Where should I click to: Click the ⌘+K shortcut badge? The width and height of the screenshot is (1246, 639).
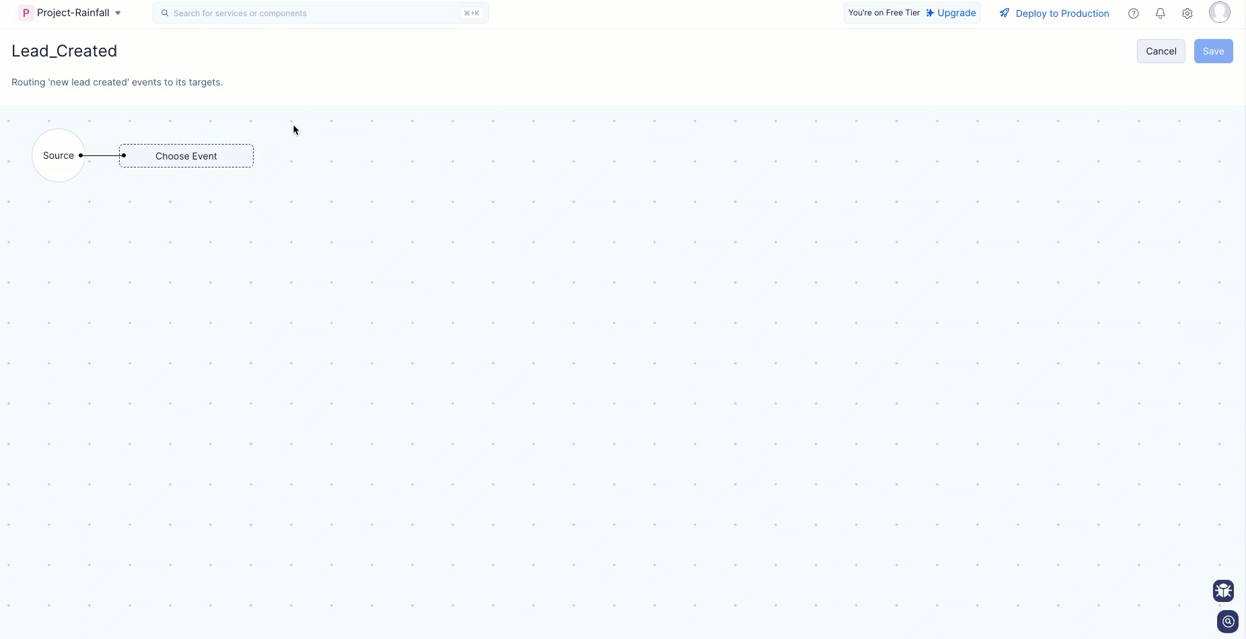[x=472, y=13]
